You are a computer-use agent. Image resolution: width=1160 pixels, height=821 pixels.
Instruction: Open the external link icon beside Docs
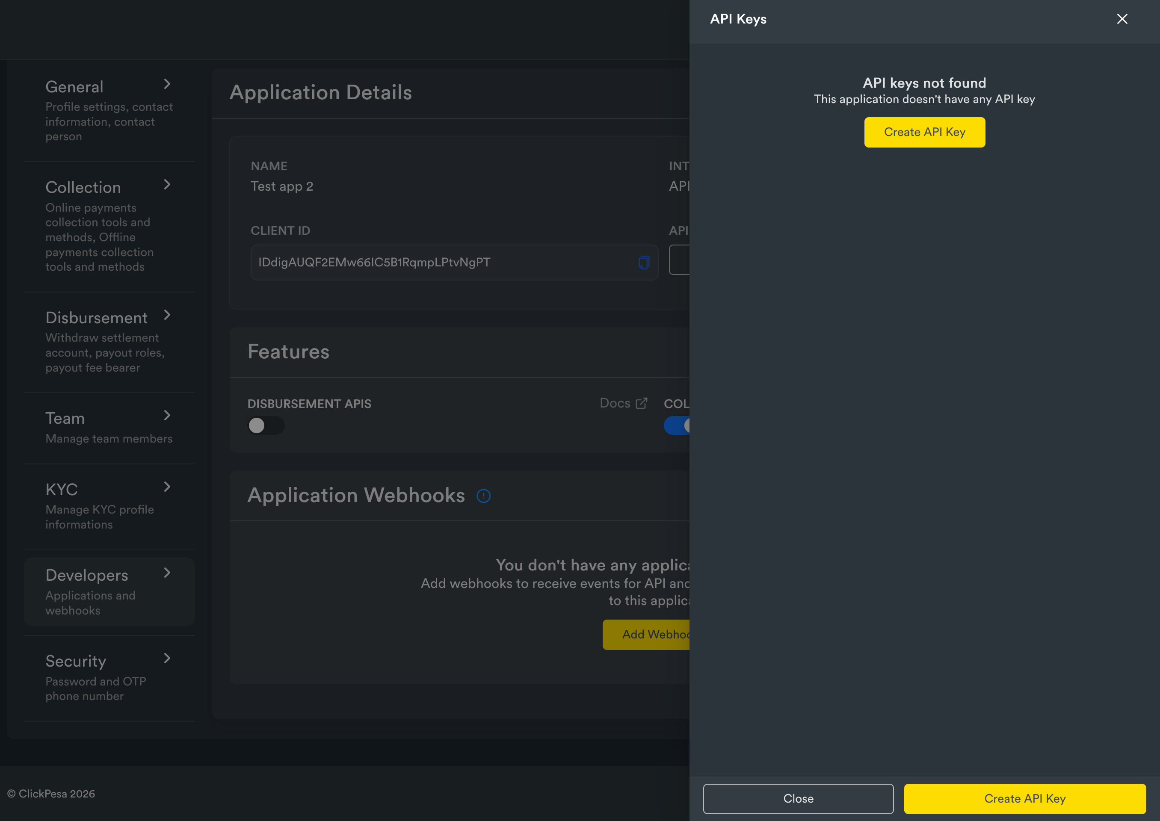tap(641, 403)
